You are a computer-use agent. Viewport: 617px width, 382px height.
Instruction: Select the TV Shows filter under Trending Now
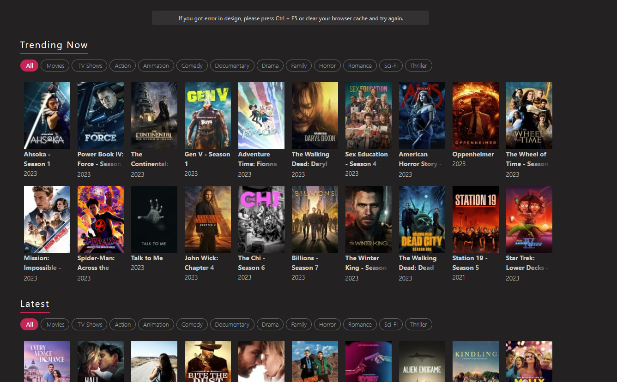pyautogui.click(x=90, y=66)
